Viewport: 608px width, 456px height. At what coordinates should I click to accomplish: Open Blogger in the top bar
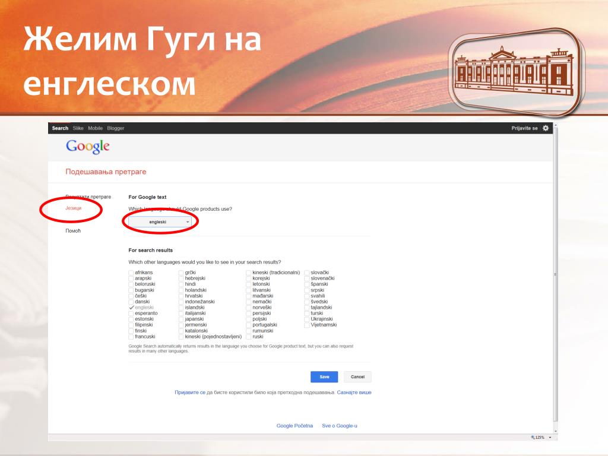pyautogui.click(x=116, y=128)
